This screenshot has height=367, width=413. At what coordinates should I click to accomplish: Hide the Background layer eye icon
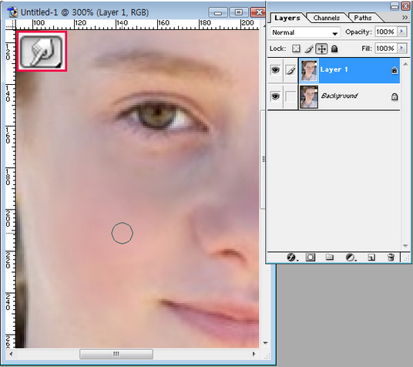(275, 96)
